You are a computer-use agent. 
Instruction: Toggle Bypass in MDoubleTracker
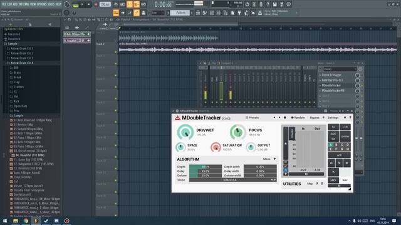tap(315, 117)
